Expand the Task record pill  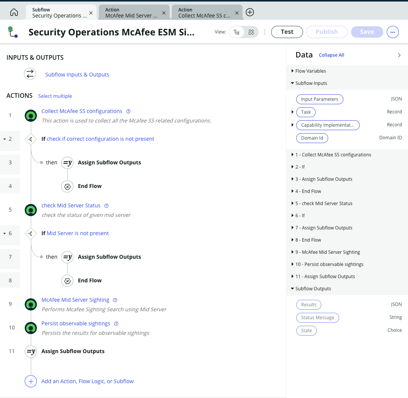point(292,112)
